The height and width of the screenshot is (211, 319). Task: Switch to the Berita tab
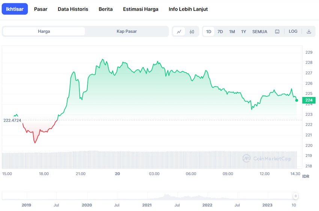[105, 9]
